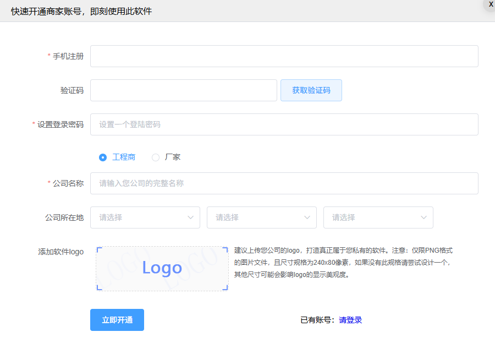495x359 pixels.
Task: Click the 快速开通商家账号 dialog title
Action: click(81, 12)
